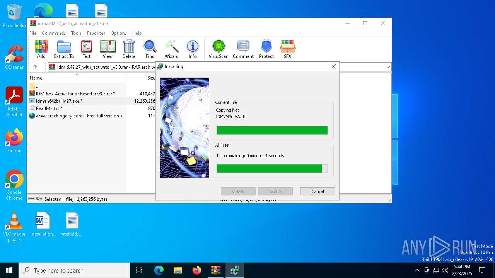Click the disabled Next button

click(x=275, y=192)
